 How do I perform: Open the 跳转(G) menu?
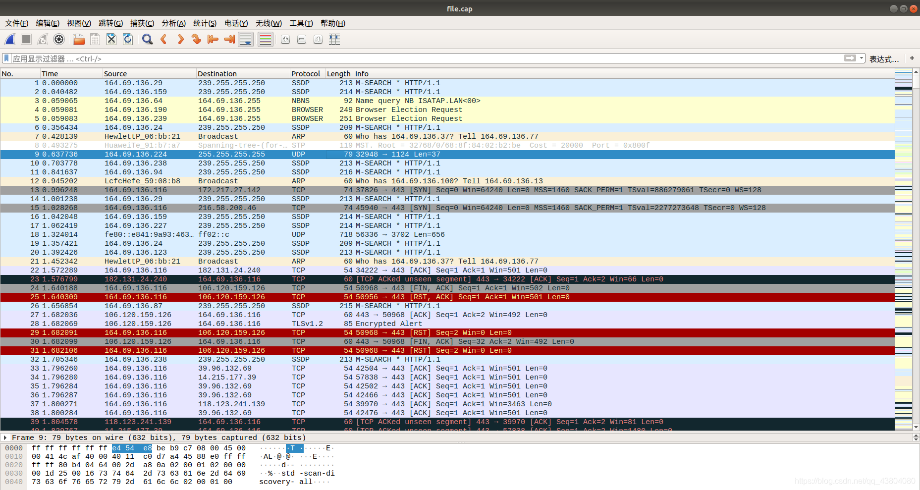(x=110, y=23)
